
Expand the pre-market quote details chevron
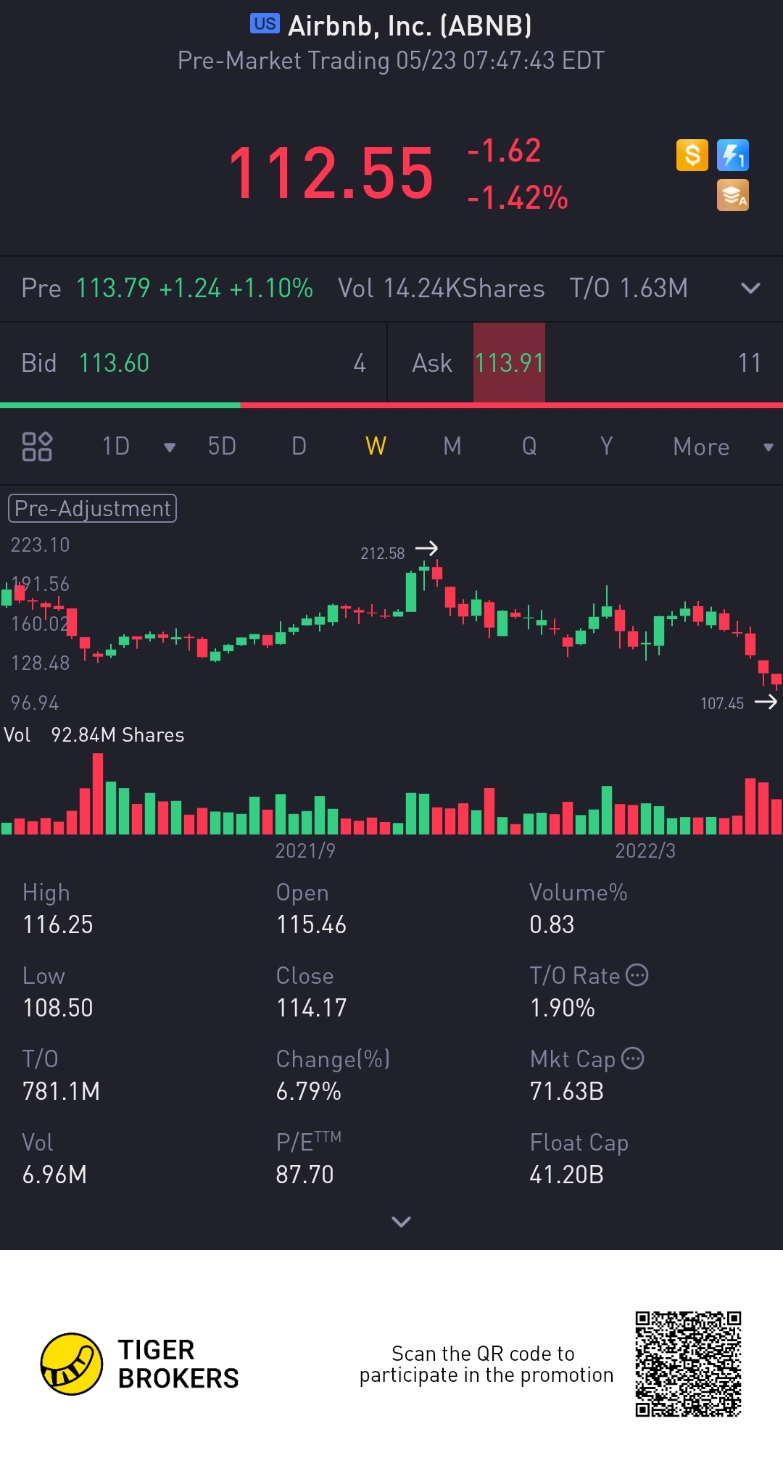pyautogui.click(x=750, y=289)
